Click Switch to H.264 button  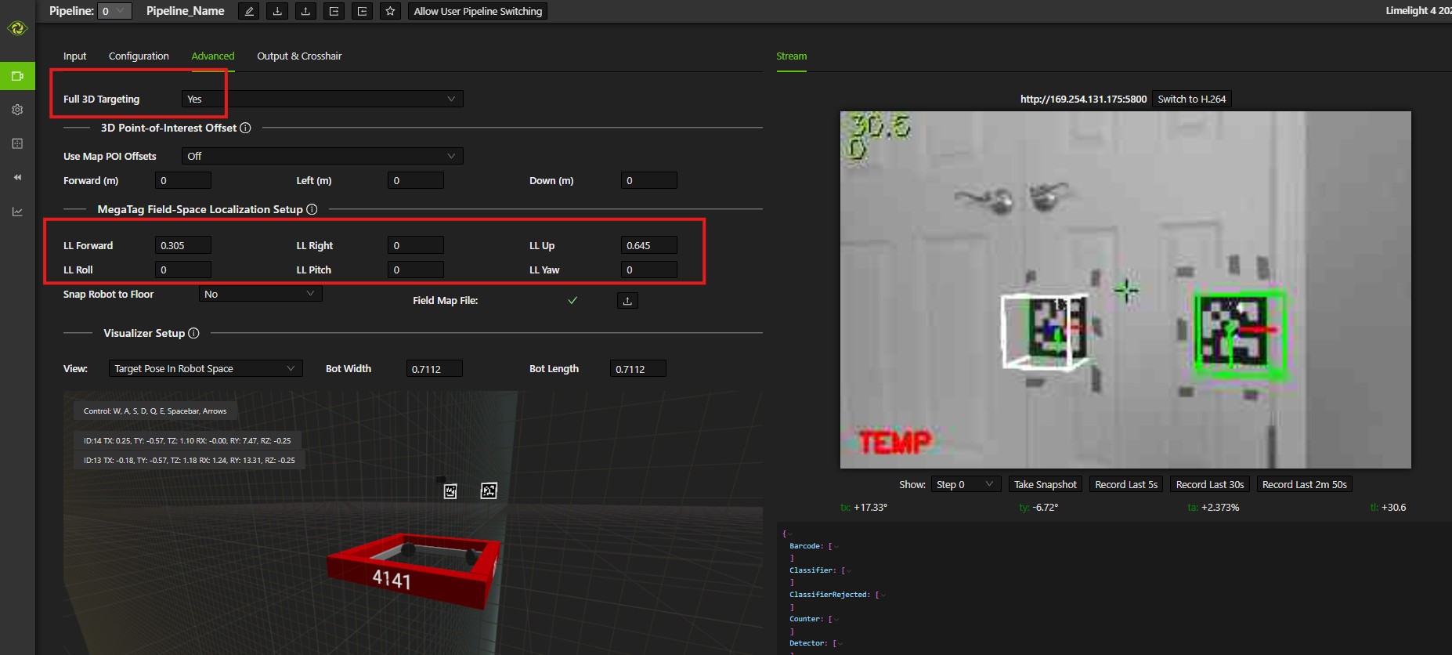pyautogui.click(x=1192, y=99)
